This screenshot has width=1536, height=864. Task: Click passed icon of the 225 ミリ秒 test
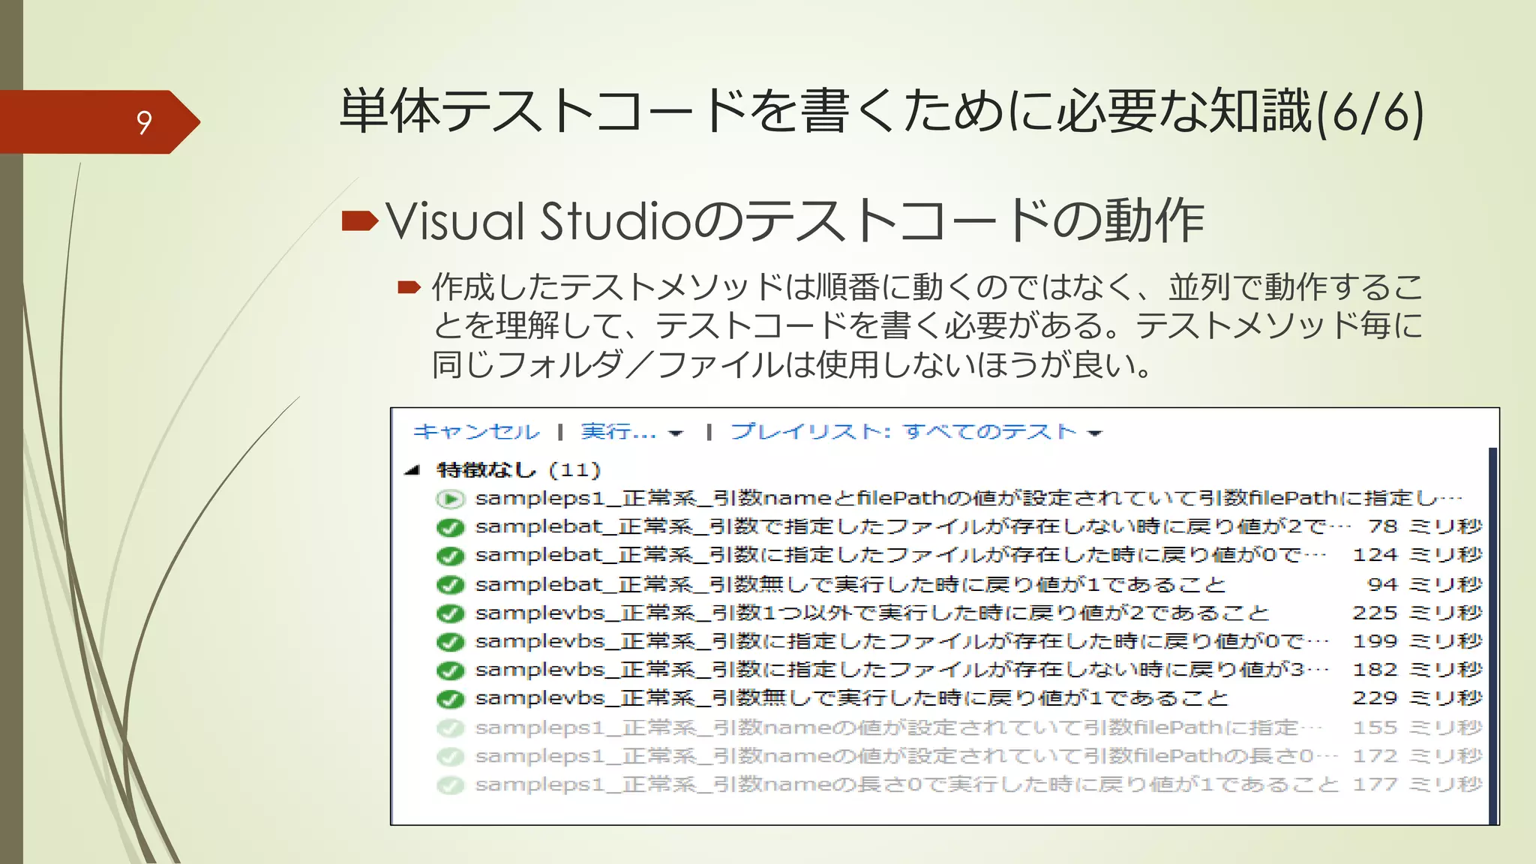click(450, 613)
